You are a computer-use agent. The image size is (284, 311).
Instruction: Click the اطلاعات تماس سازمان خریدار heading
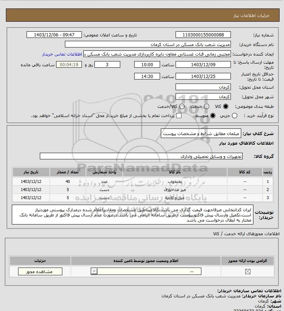pos(249,291)
